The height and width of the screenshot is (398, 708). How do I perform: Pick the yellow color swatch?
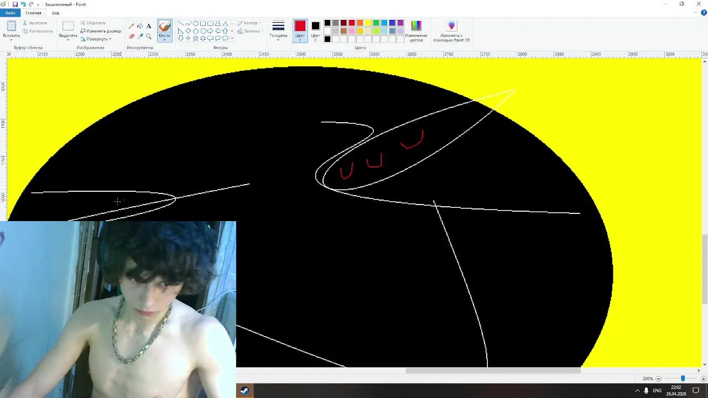(x=368, y=23)
